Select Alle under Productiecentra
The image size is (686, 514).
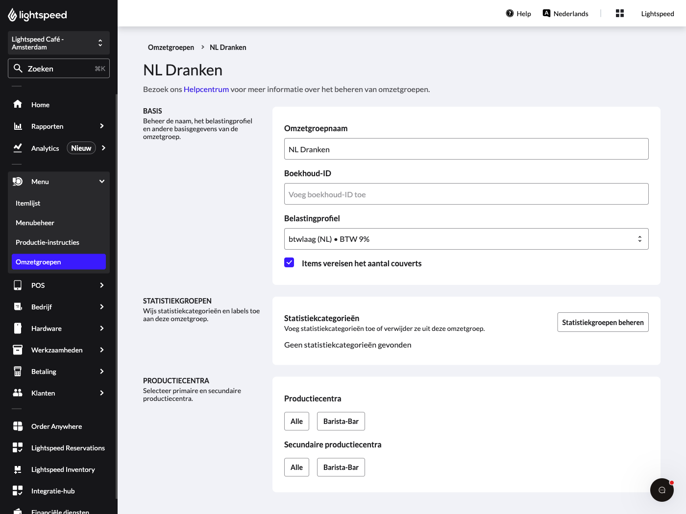(x=296, y=421)
